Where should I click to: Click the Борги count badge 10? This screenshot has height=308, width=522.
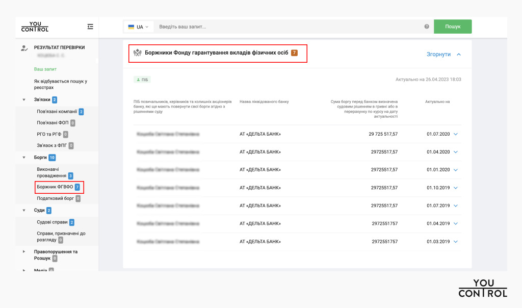point(53,158)
